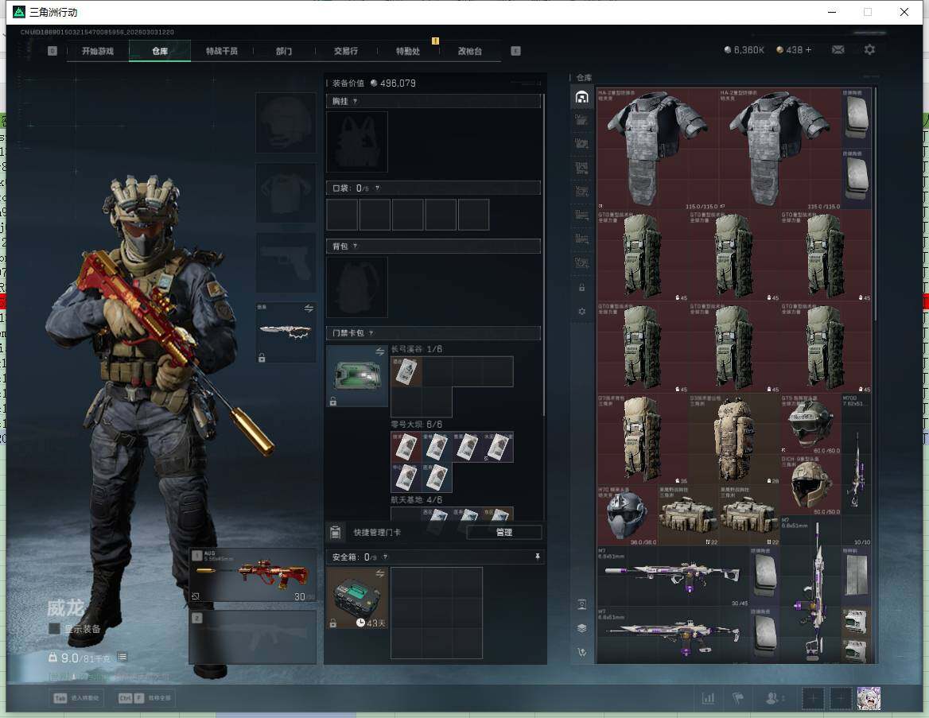The height and width of the screenshot is (718, 929).
Task: Click the E next-tab key icon
Action: (x=515, y=51)
